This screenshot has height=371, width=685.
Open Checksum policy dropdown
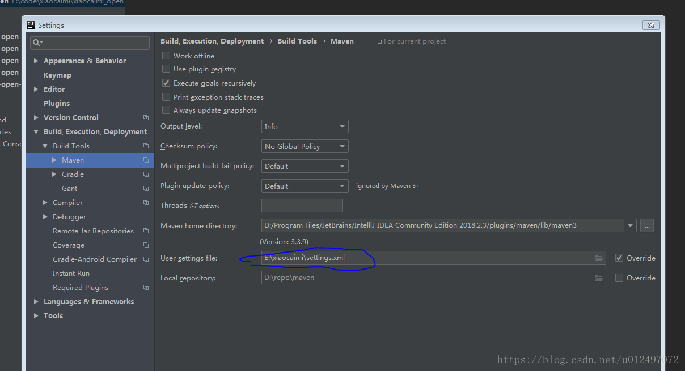point(305,146)
